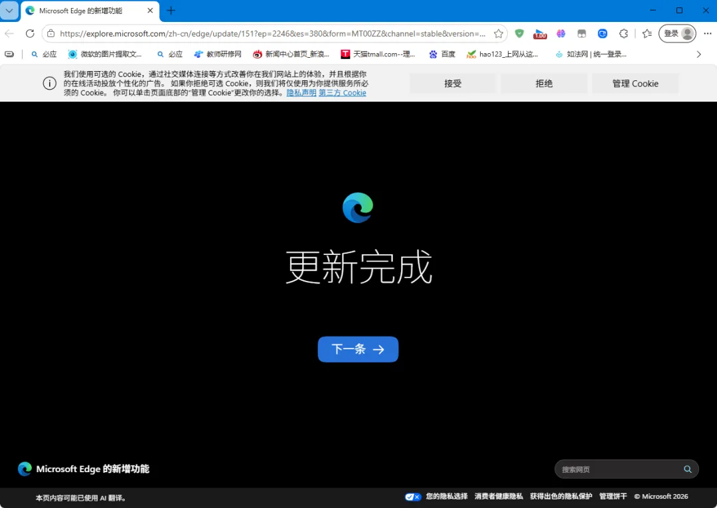Click the © Microsoft 2026 text
This screenshot has height=508, width=717.
661,496
